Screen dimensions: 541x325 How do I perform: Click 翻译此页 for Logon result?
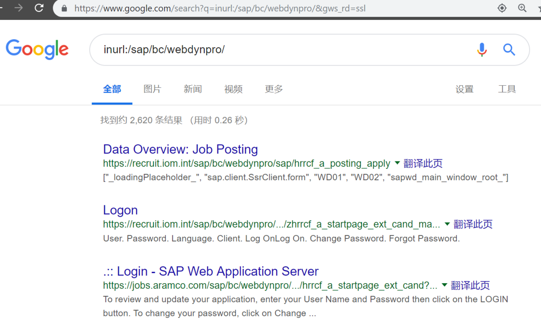tap(473, 224)
